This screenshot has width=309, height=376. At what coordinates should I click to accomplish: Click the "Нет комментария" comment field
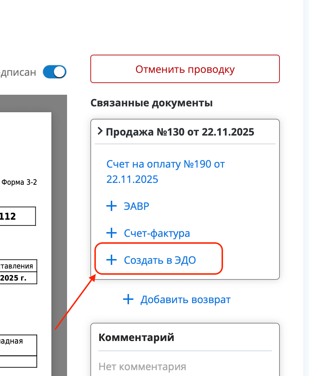(x=142, y=366)
